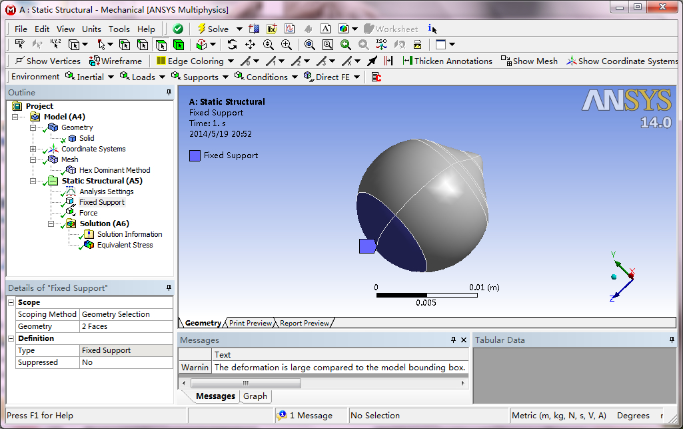The image size is (683, 429).
Task: Select the Body selection filter green cube
Action: coord(178,45)
